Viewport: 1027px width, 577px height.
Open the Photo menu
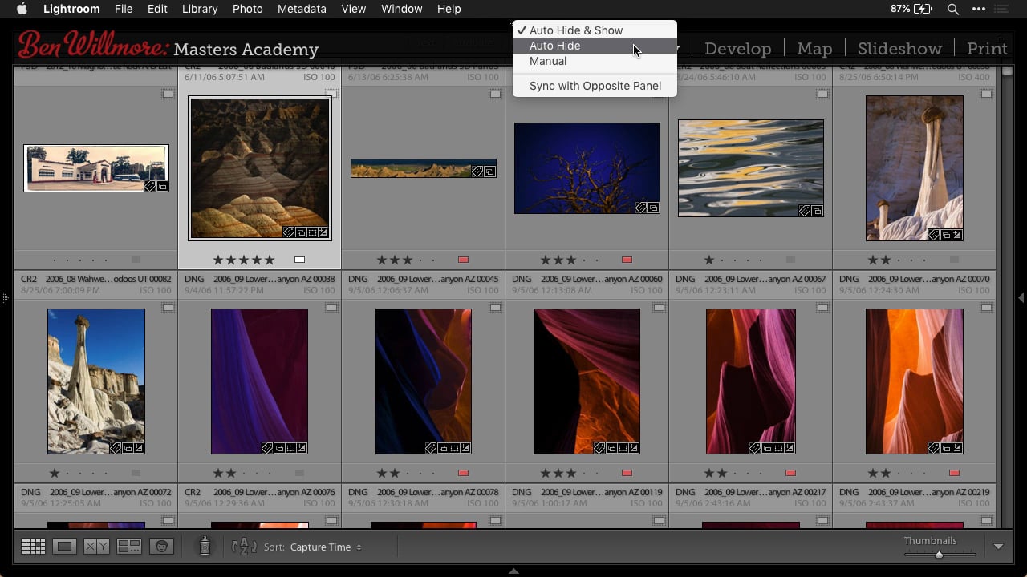tap(247, 9)
